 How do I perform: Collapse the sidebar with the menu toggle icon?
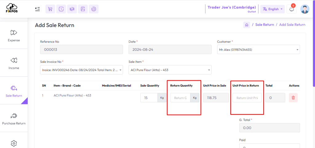[37, 9]
